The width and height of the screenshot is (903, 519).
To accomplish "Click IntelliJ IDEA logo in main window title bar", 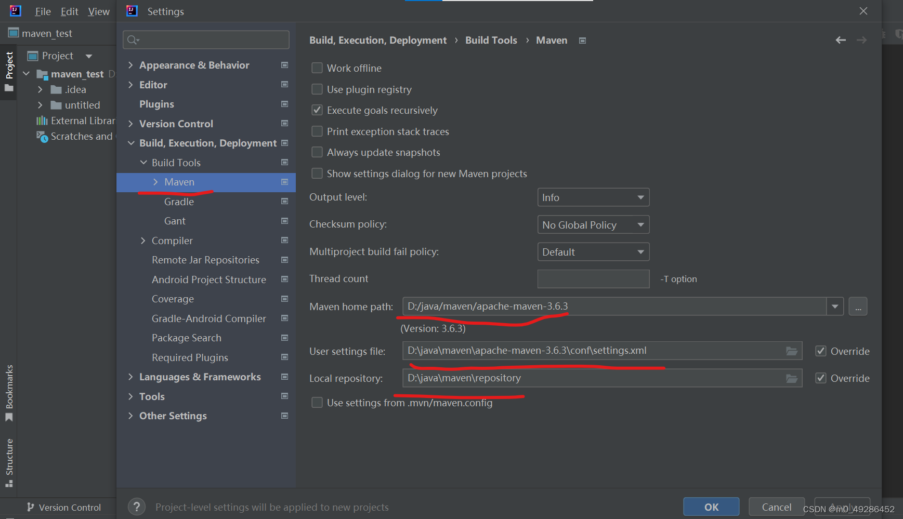I will [x=16, y=11].
